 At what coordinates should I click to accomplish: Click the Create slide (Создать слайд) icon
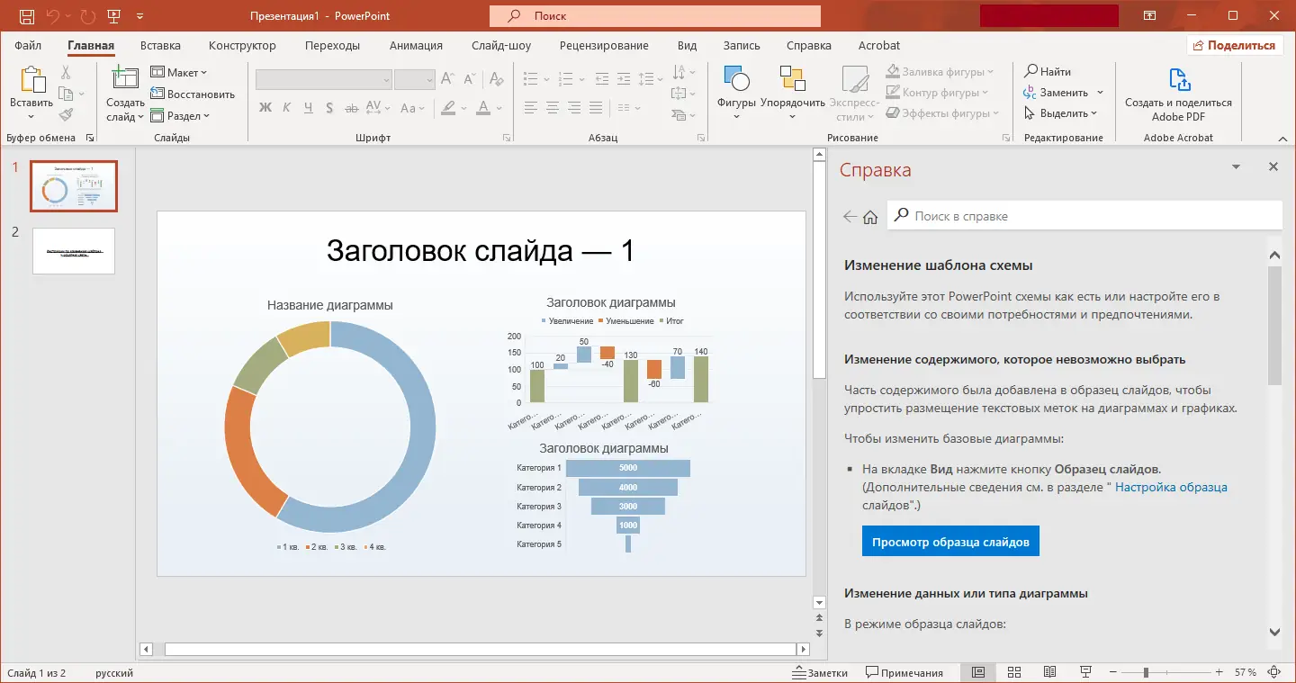coord(124,81)
